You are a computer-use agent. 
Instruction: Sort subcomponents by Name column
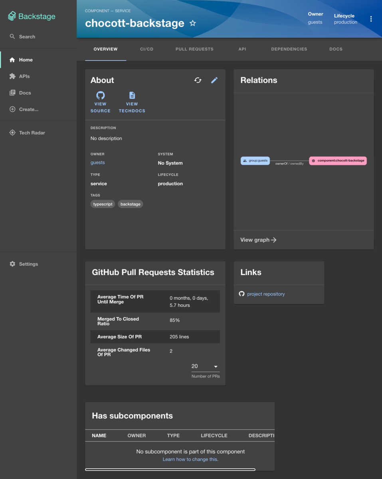pos(99,435)
